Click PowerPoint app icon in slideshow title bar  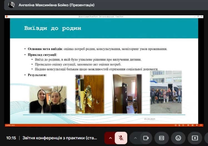click(x=7, y=16)
